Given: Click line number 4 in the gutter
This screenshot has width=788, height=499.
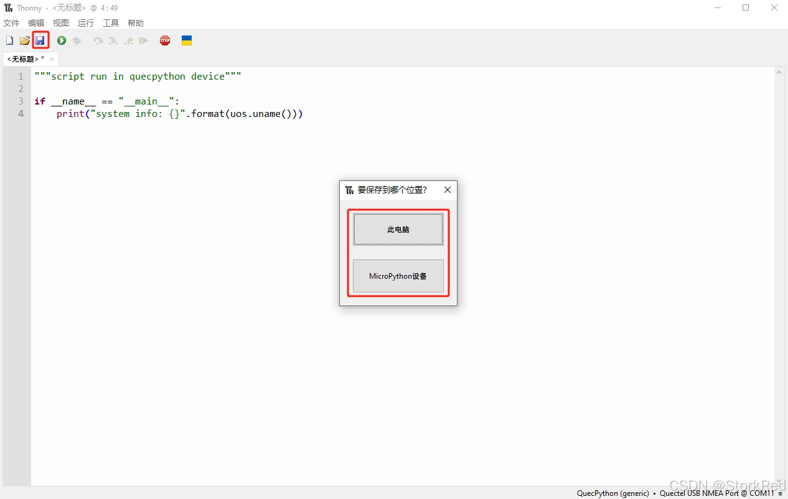Looking at the screenshot, I should (21, 113).
